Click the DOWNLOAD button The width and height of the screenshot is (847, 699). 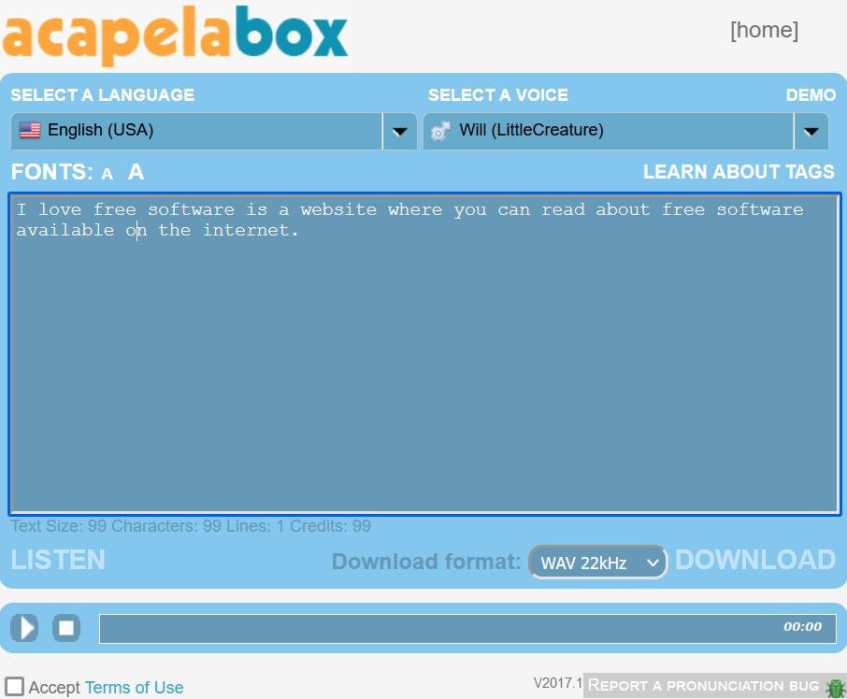pos(755,560)
